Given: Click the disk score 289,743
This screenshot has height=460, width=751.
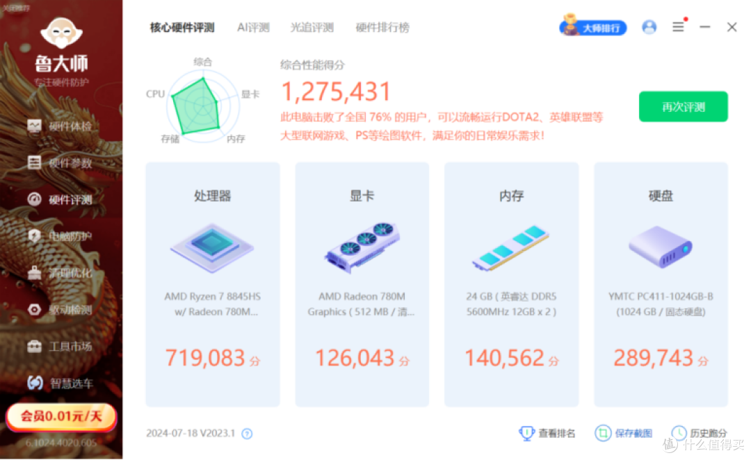Looking at the screenshot, I should click(653, 358).
